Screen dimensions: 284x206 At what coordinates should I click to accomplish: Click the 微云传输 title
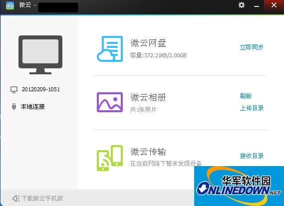(148, 152)
